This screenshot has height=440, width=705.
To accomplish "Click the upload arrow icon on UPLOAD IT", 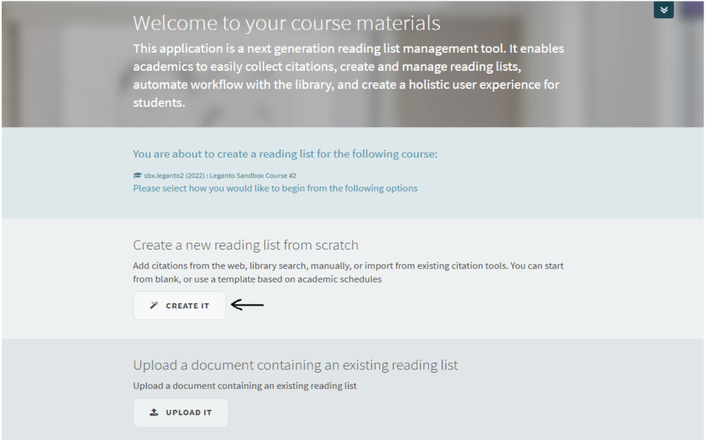I will (153, 412).
